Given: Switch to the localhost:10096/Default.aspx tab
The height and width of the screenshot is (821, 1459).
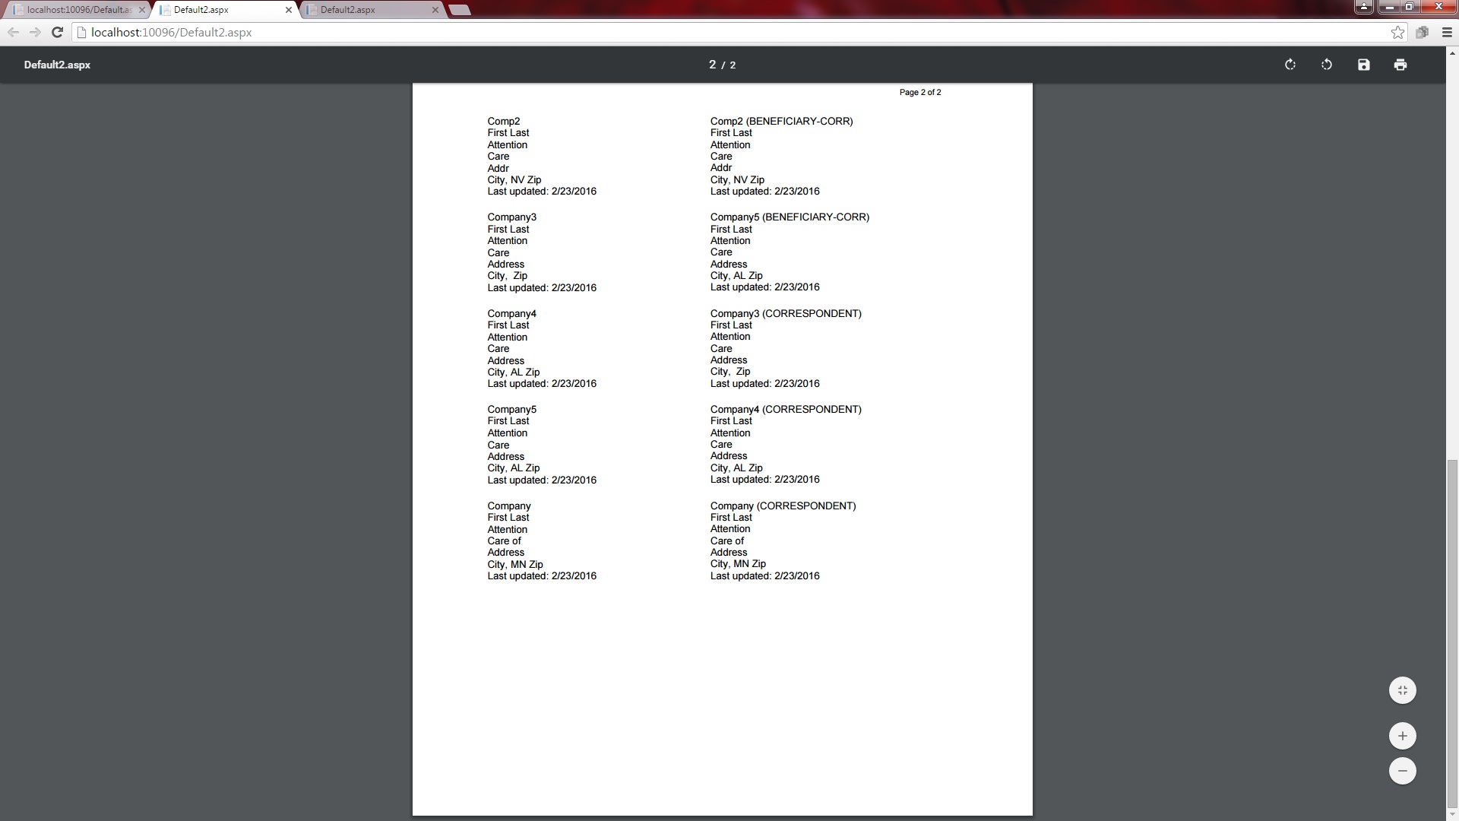Looking at the screenshot, I should point(76,10).
